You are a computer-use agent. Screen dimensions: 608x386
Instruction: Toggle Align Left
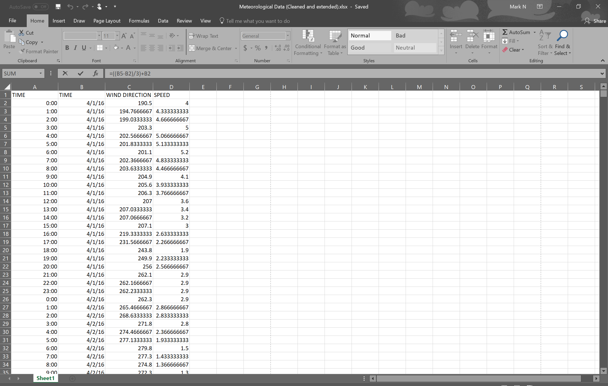tap(144, 48)
